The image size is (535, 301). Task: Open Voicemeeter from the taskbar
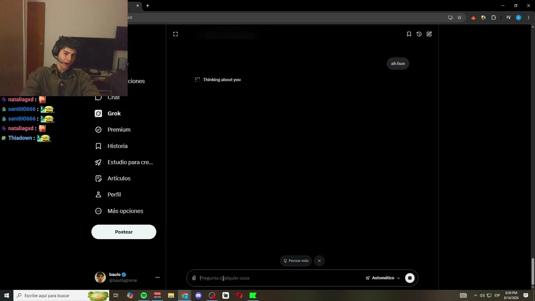[x=158, y=296]
